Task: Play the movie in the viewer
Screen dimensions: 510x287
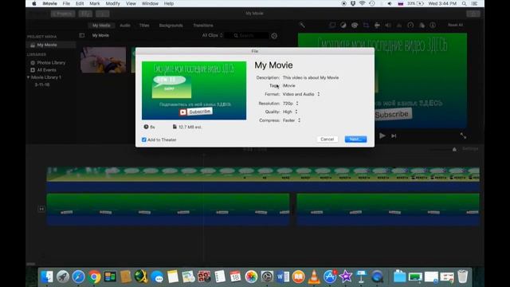Action: coord(382,136)
